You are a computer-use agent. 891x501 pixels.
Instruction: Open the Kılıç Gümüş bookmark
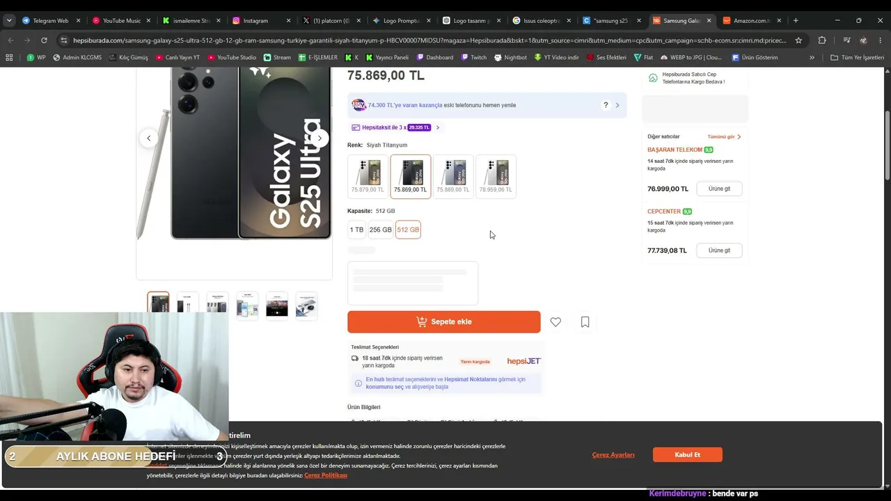[x=129, y=58]
